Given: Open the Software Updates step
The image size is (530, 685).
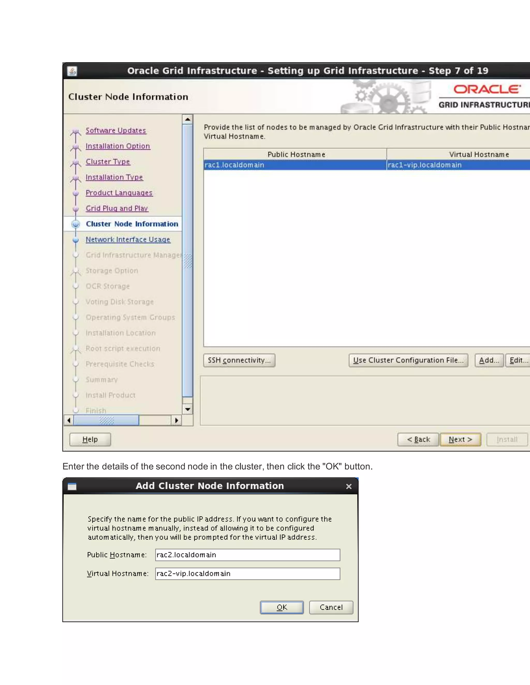Looking at the screenshot, I should point(116,131).
